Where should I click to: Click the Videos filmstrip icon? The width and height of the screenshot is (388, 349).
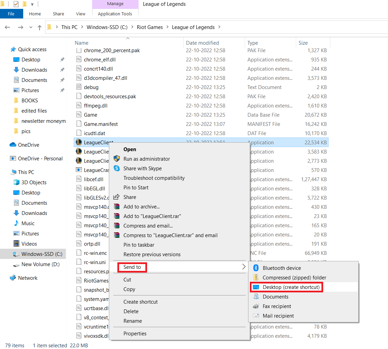click(x=16, y=244)
